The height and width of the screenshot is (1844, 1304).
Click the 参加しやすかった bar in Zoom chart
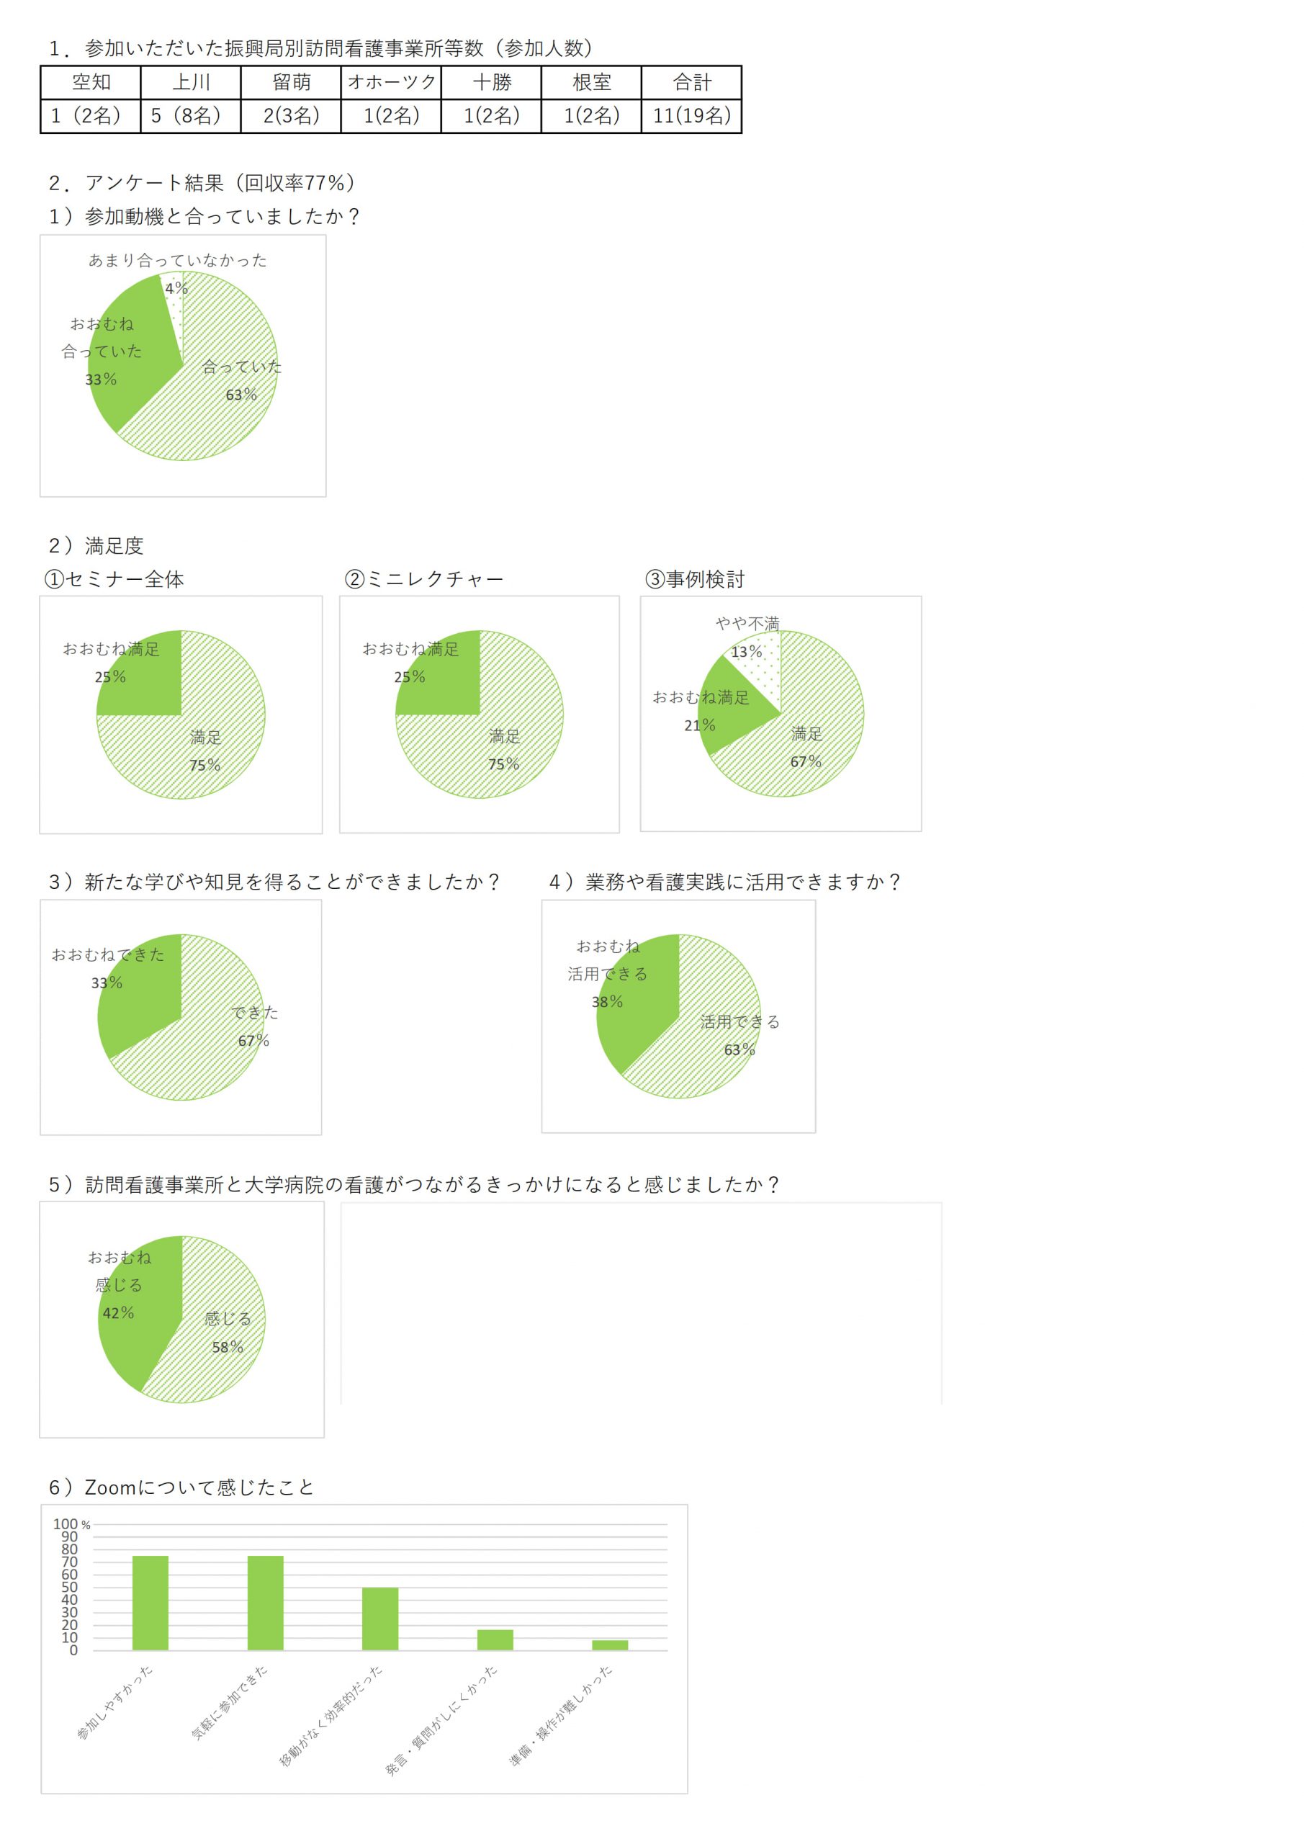pyautogui.click(x=150, y=1602)
